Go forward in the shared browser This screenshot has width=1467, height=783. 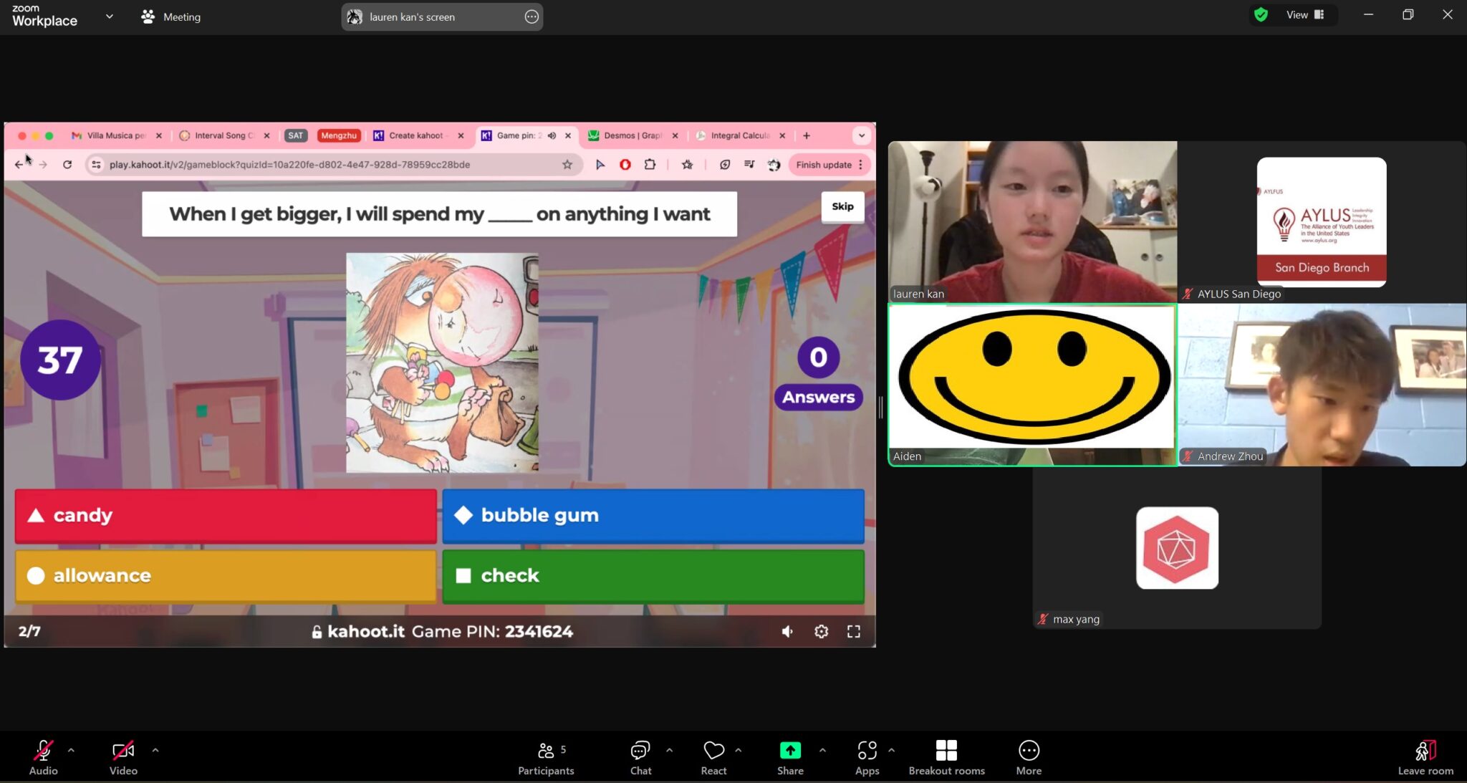pyautogui.click(x=43, y=165)
